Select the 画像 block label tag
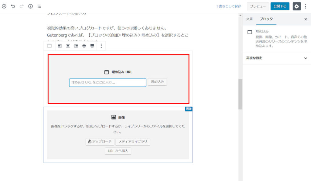The width and height of the screenshot is (311, 181). (x=189, y=109)
